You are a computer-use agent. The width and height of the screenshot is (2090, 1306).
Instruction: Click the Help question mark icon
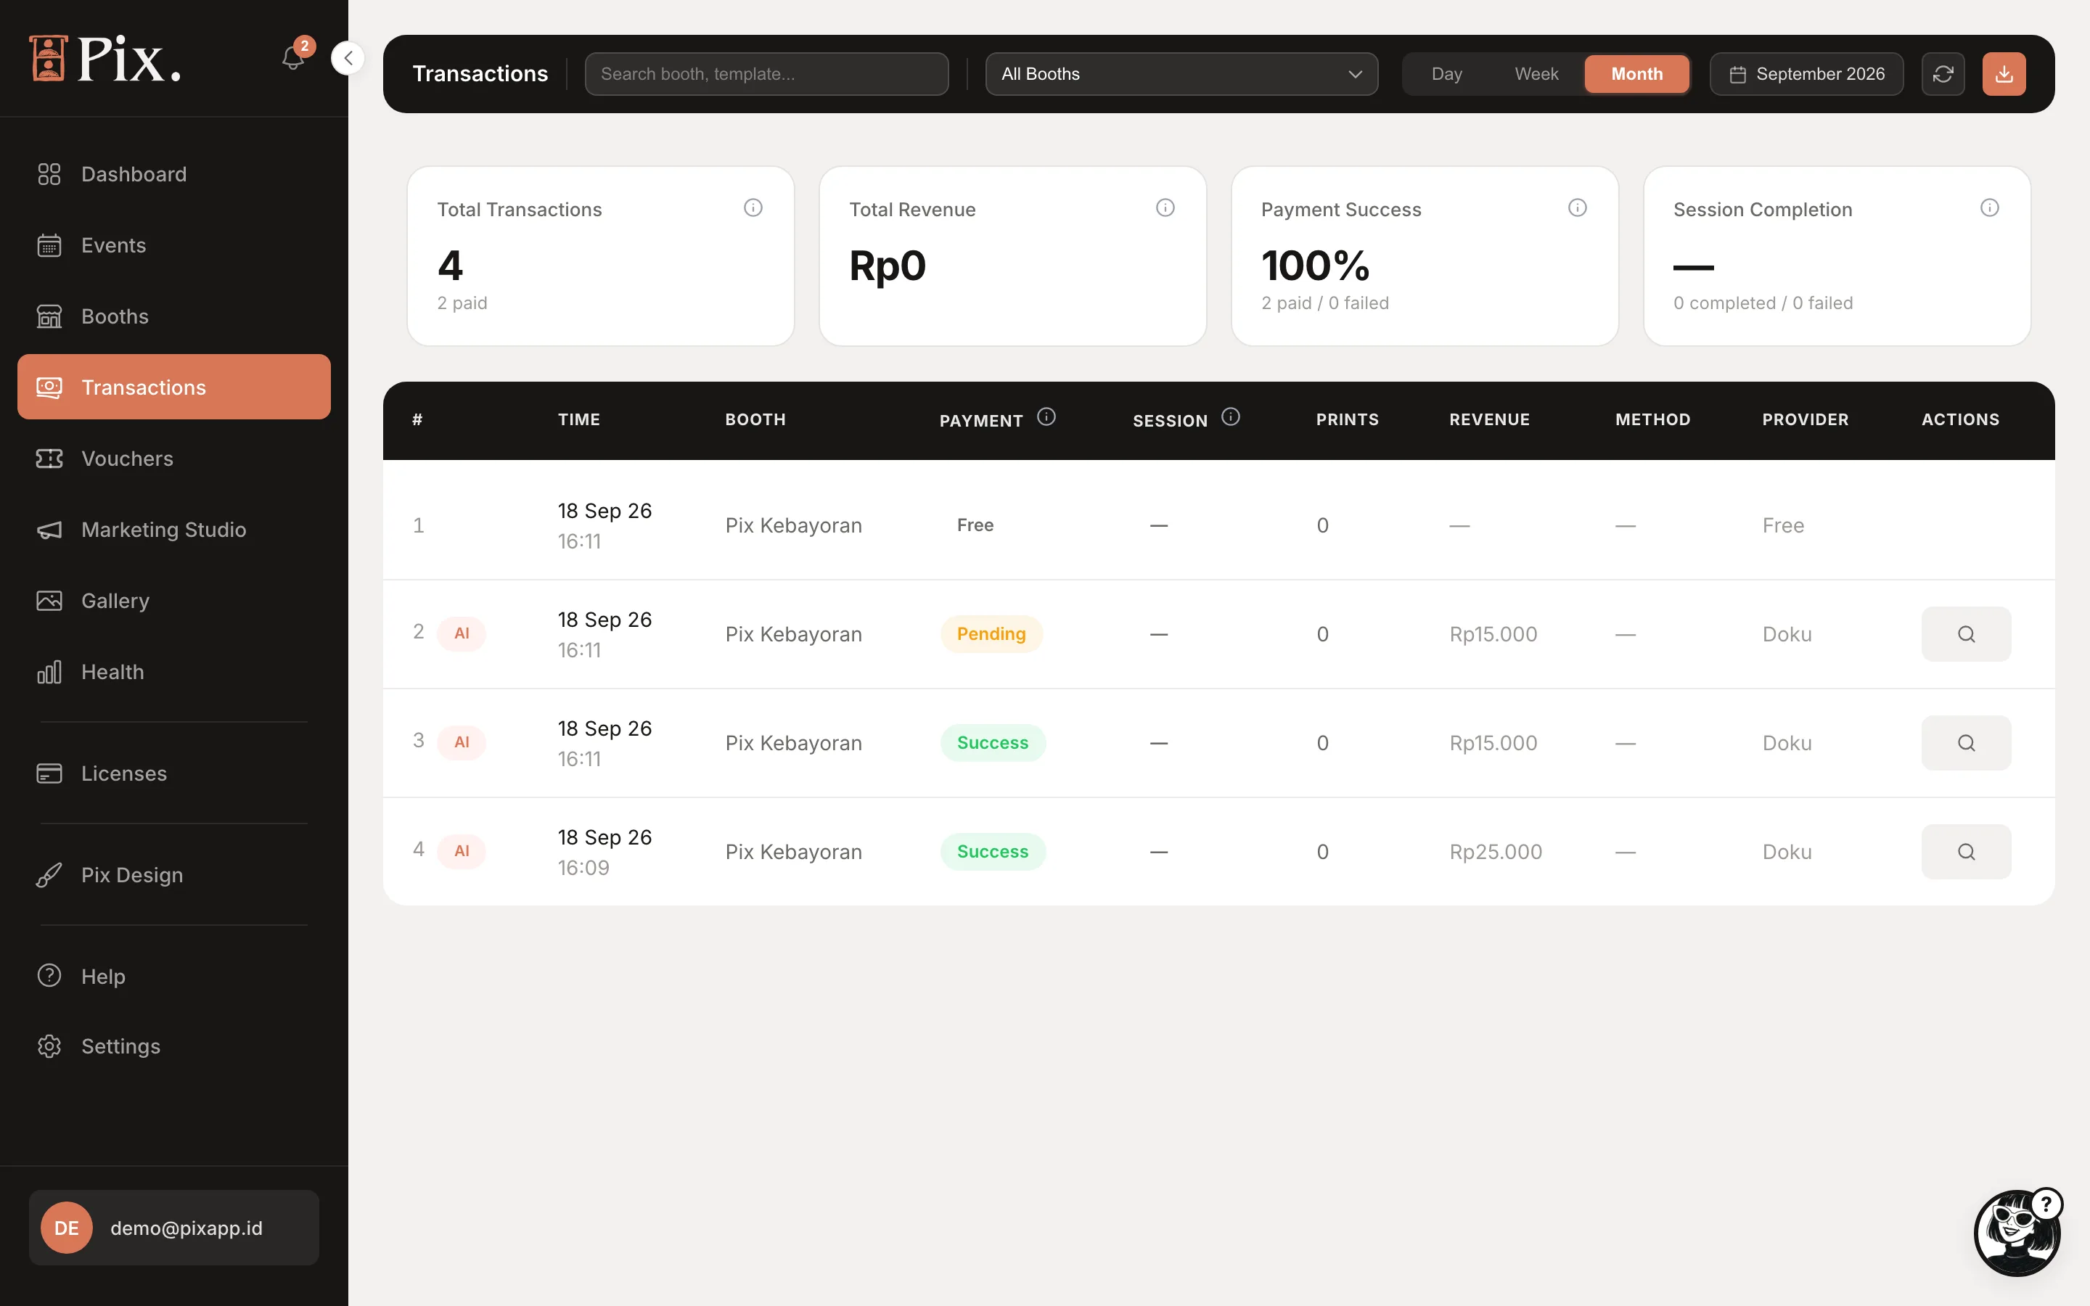coord(49,975)
